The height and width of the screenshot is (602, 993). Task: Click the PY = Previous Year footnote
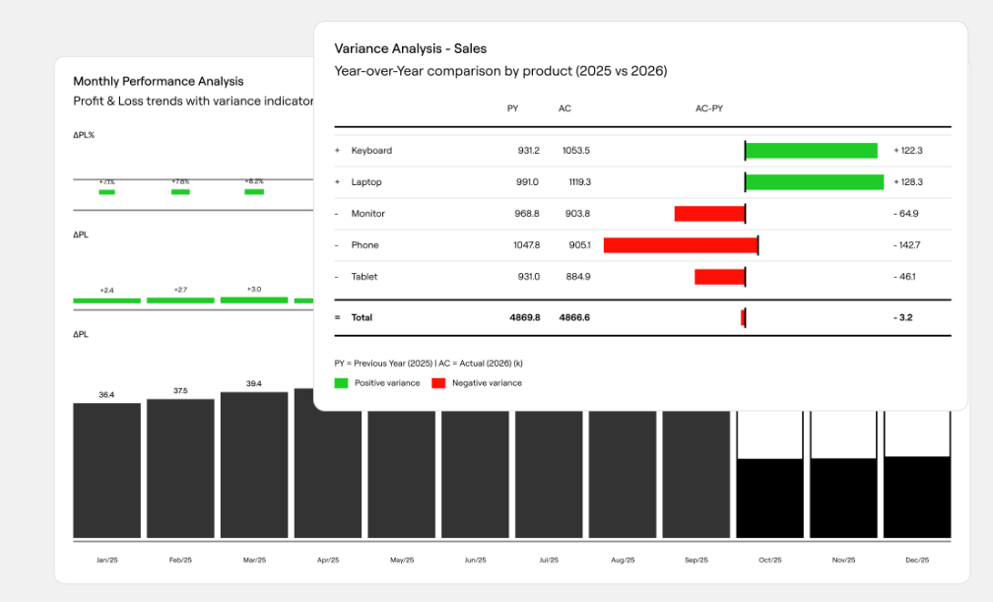(x=429, y=364)
